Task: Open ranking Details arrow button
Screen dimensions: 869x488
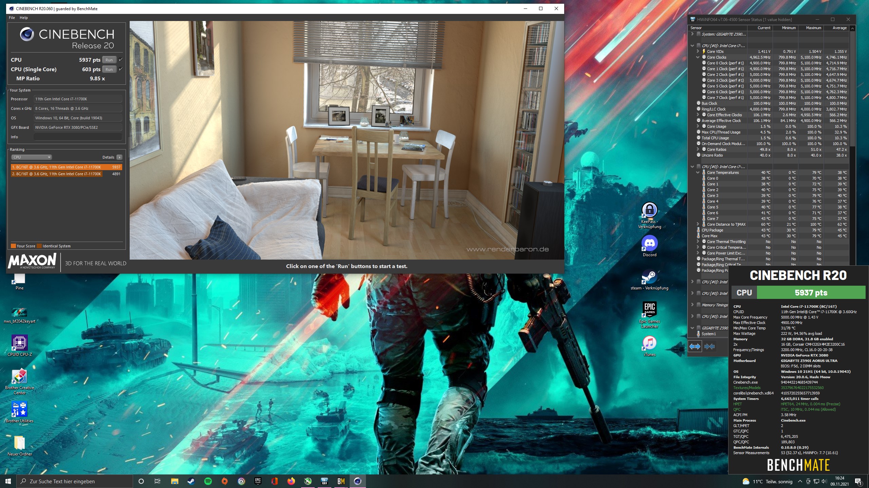Action: 119,157
